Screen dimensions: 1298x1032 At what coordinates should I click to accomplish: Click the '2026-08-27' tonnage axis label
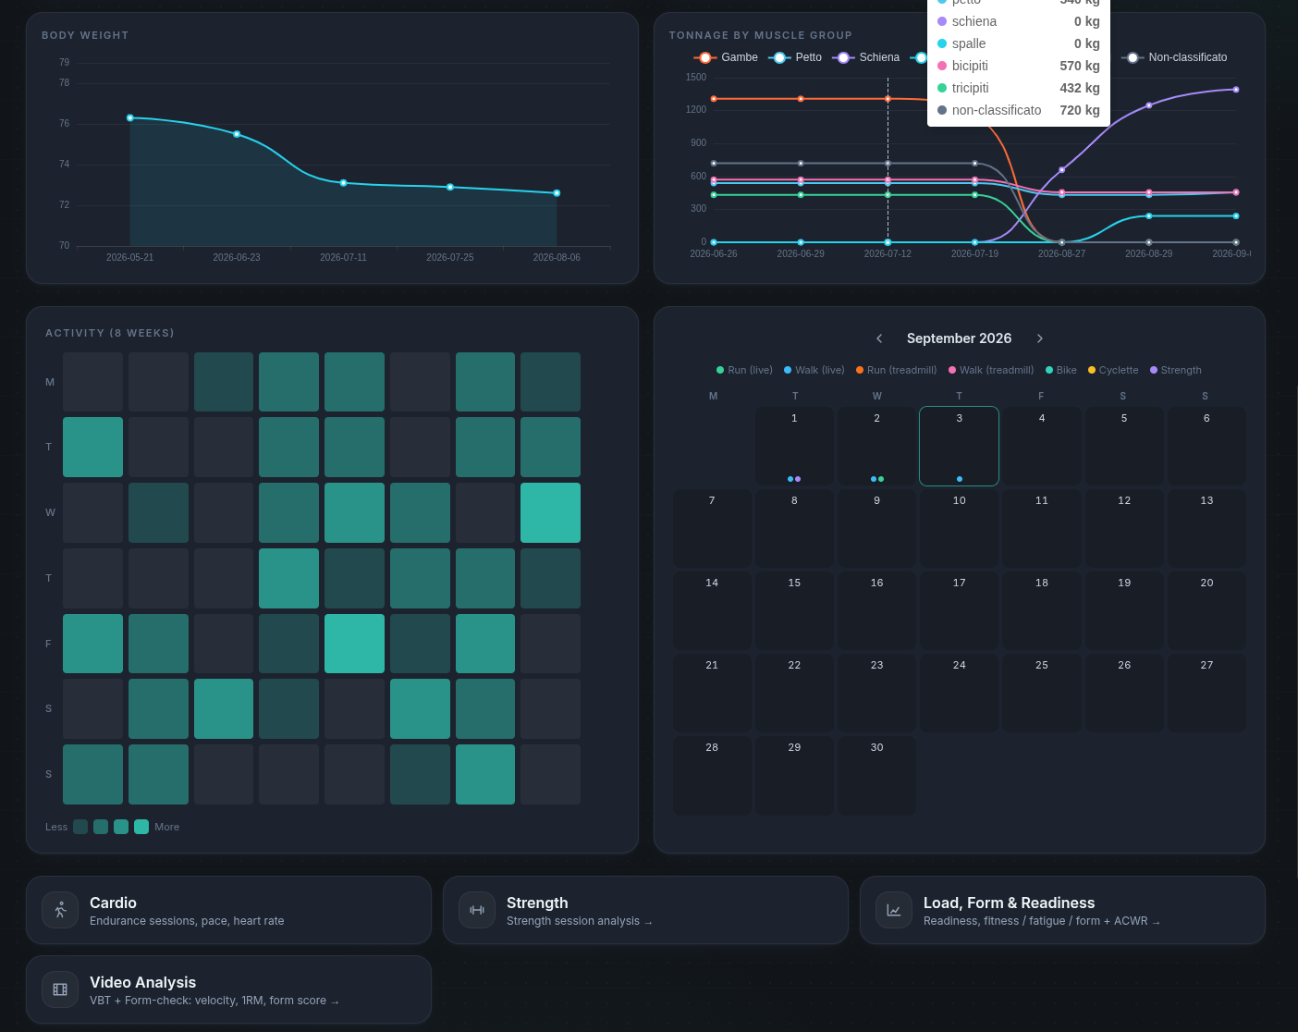tap(1061, 253)
